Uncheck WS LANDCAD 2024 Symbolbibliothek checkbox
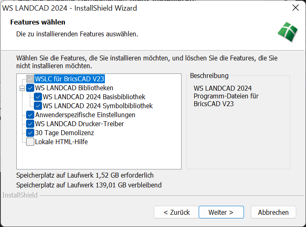 38,106
